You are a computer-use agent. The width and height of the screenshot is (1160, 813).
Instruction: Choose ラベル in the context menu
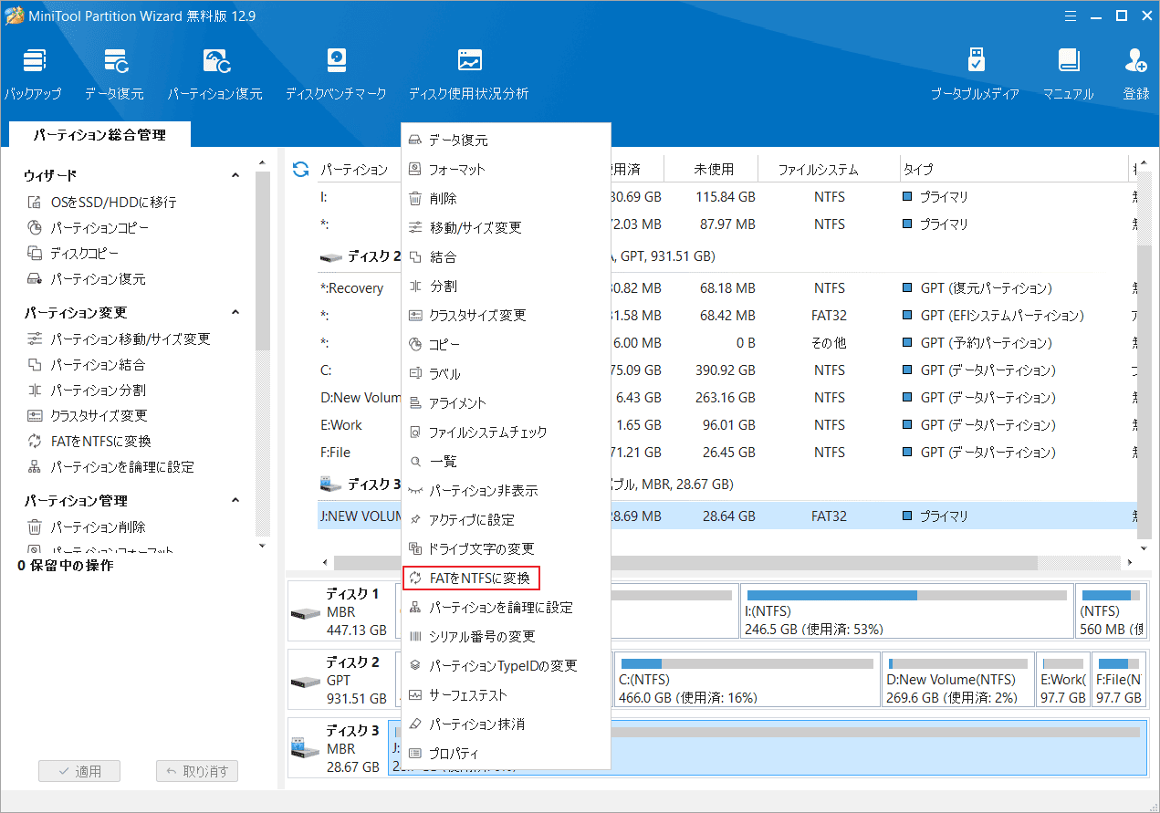coord(506,373)
